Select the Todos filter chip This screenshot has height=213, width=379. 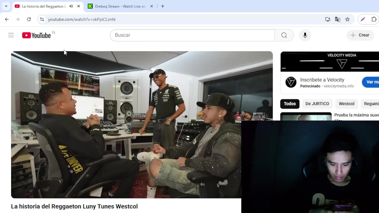[x=290, y=104]
